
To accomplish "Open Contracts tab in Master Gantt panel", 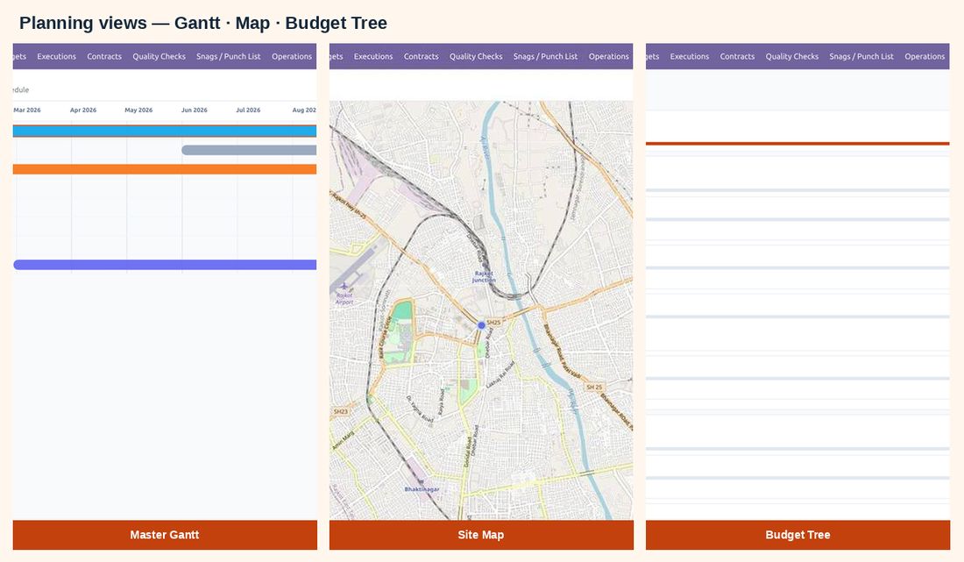I will click(104, 56).
